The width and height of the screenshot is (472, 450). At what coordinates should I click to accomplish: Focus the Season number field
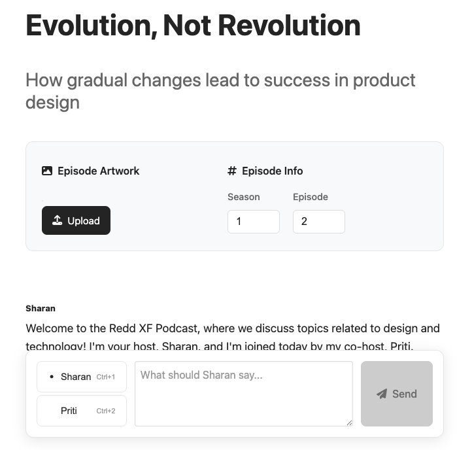tap(253, 222)
